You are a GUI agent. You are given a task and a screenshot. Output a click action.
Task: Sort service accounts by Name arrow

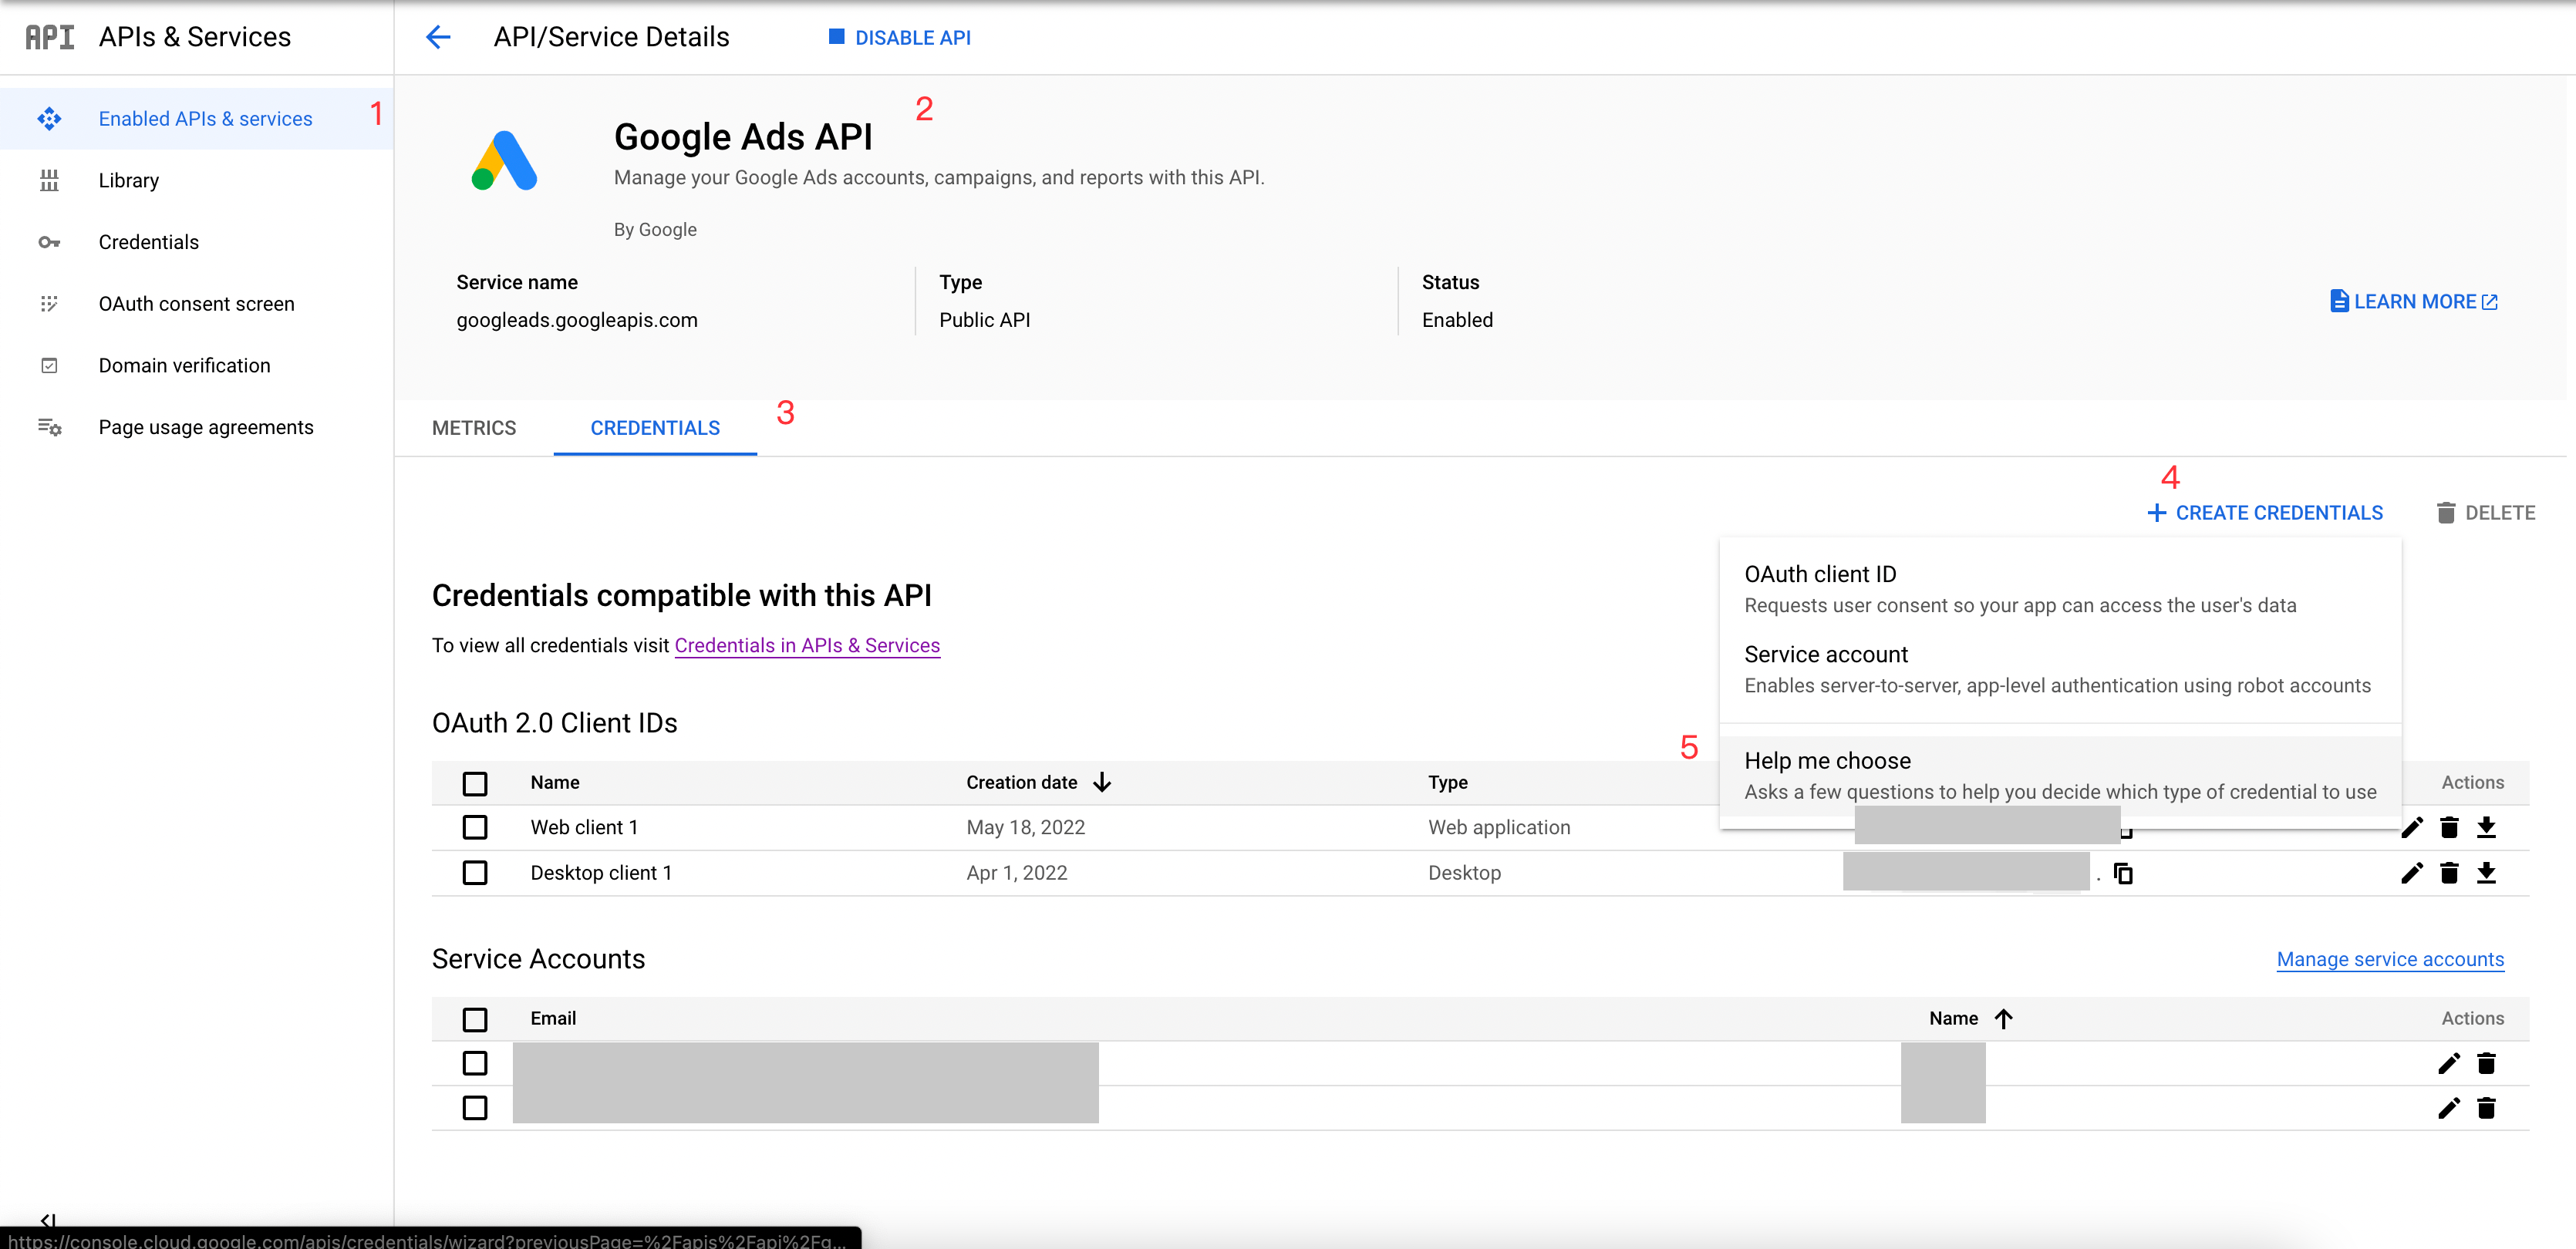2003,1018
